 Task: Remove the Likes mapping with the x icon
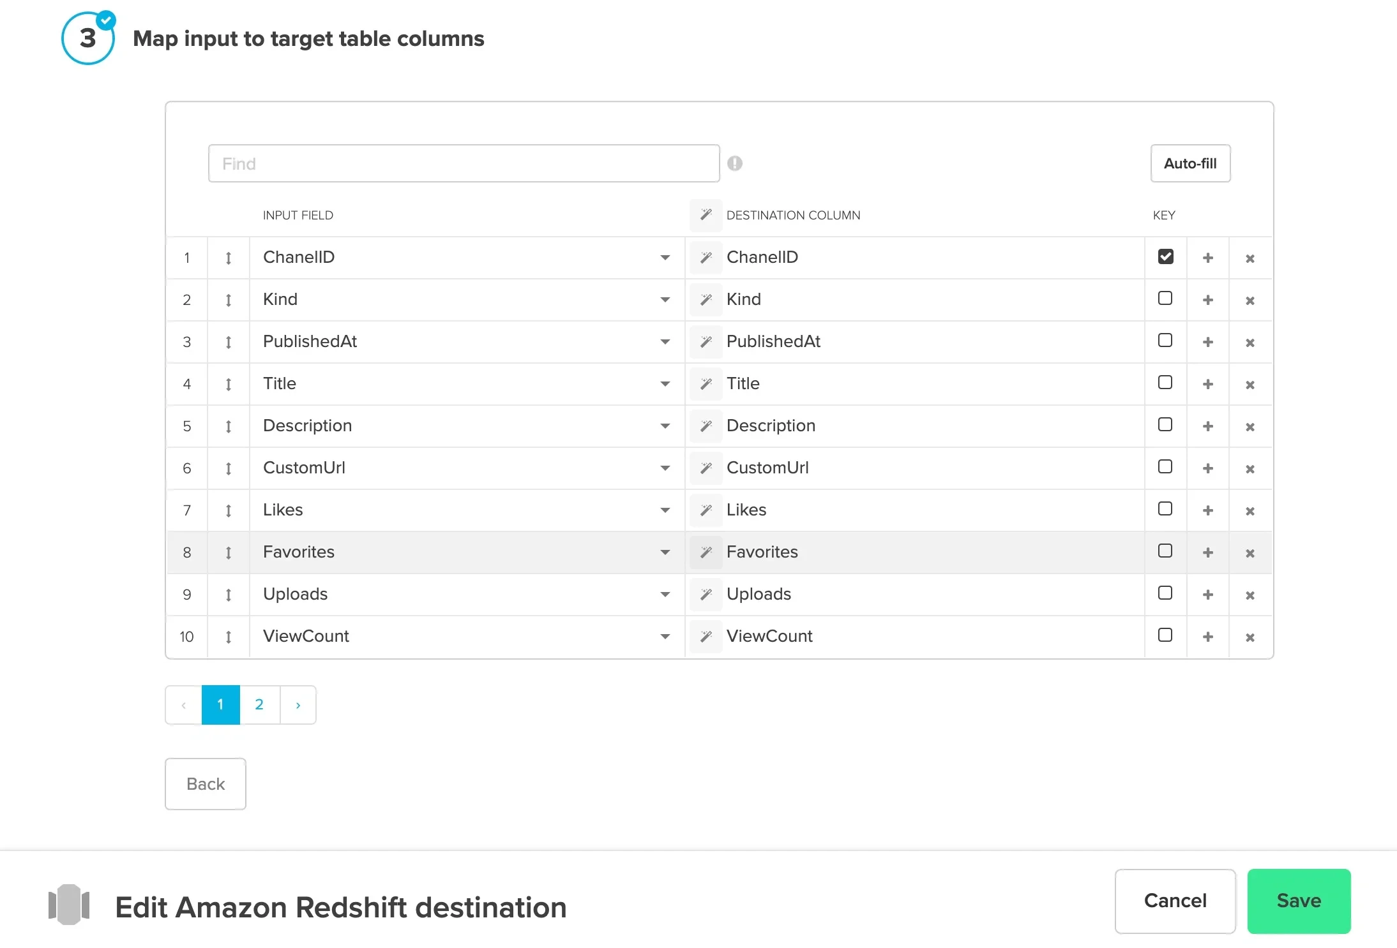(1250, 511)
